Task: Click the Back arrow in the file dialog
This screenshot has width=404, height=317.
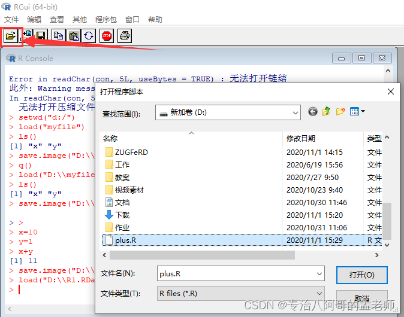Action: (313, 112)
